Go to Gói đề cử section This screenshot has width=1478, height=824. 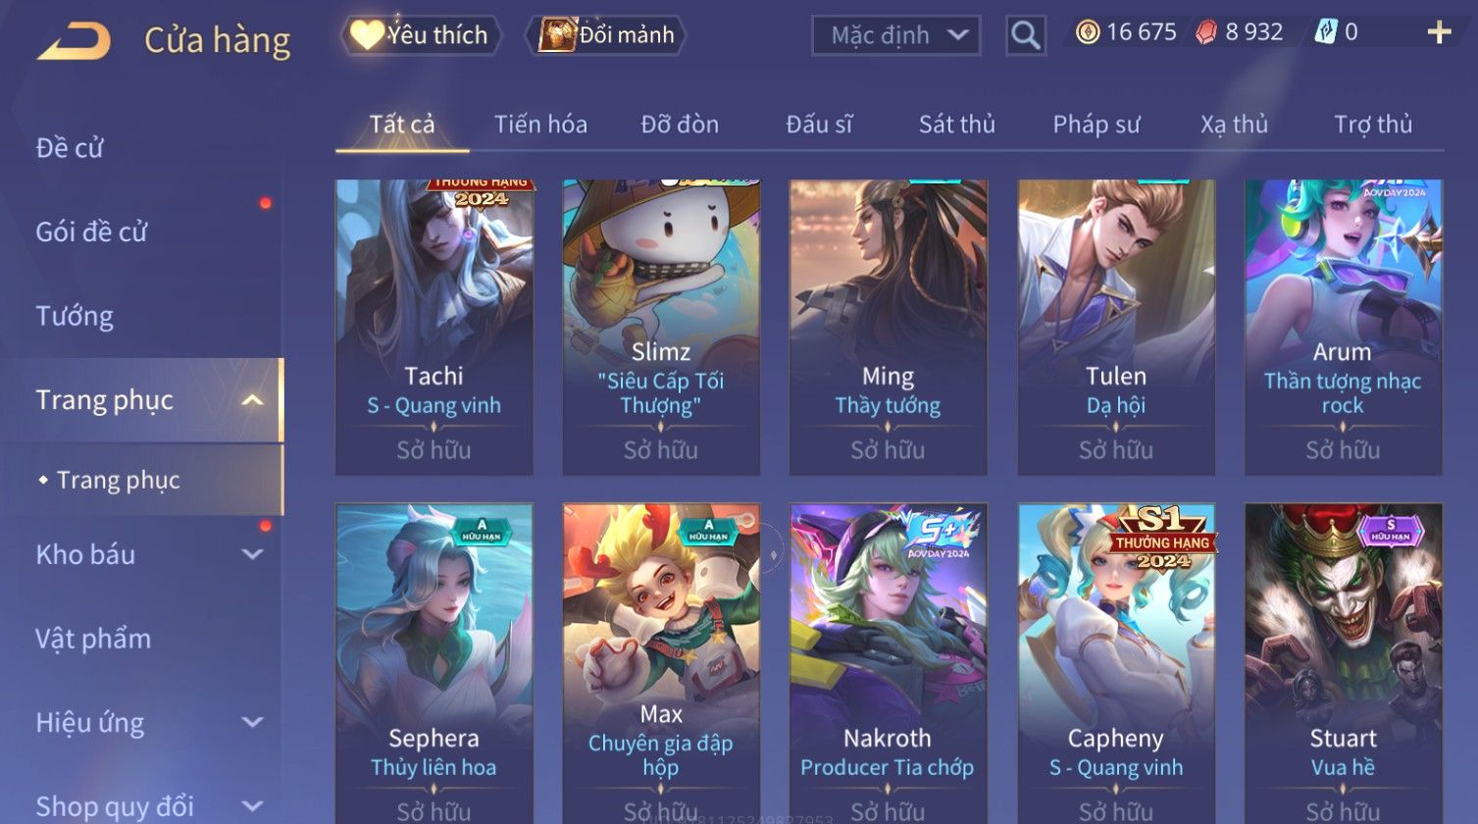click(91, 232)
